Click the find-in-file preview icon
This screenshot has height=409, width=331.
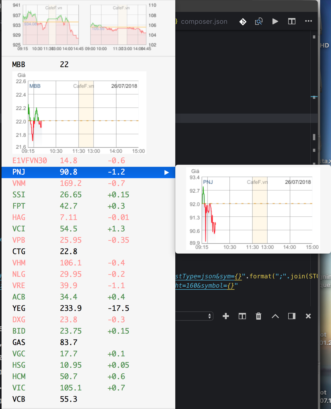point(259,21)
